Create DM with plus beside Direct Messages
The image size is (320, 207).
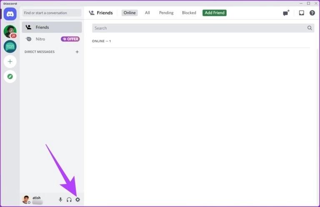[x=77, y=52]
